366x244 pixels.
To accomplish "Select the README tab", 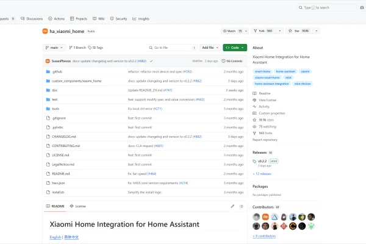I will 55,206.
